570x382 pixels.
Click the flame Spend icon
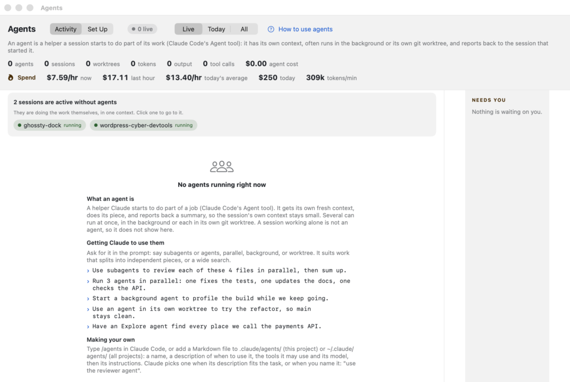[x=11, y=77]
